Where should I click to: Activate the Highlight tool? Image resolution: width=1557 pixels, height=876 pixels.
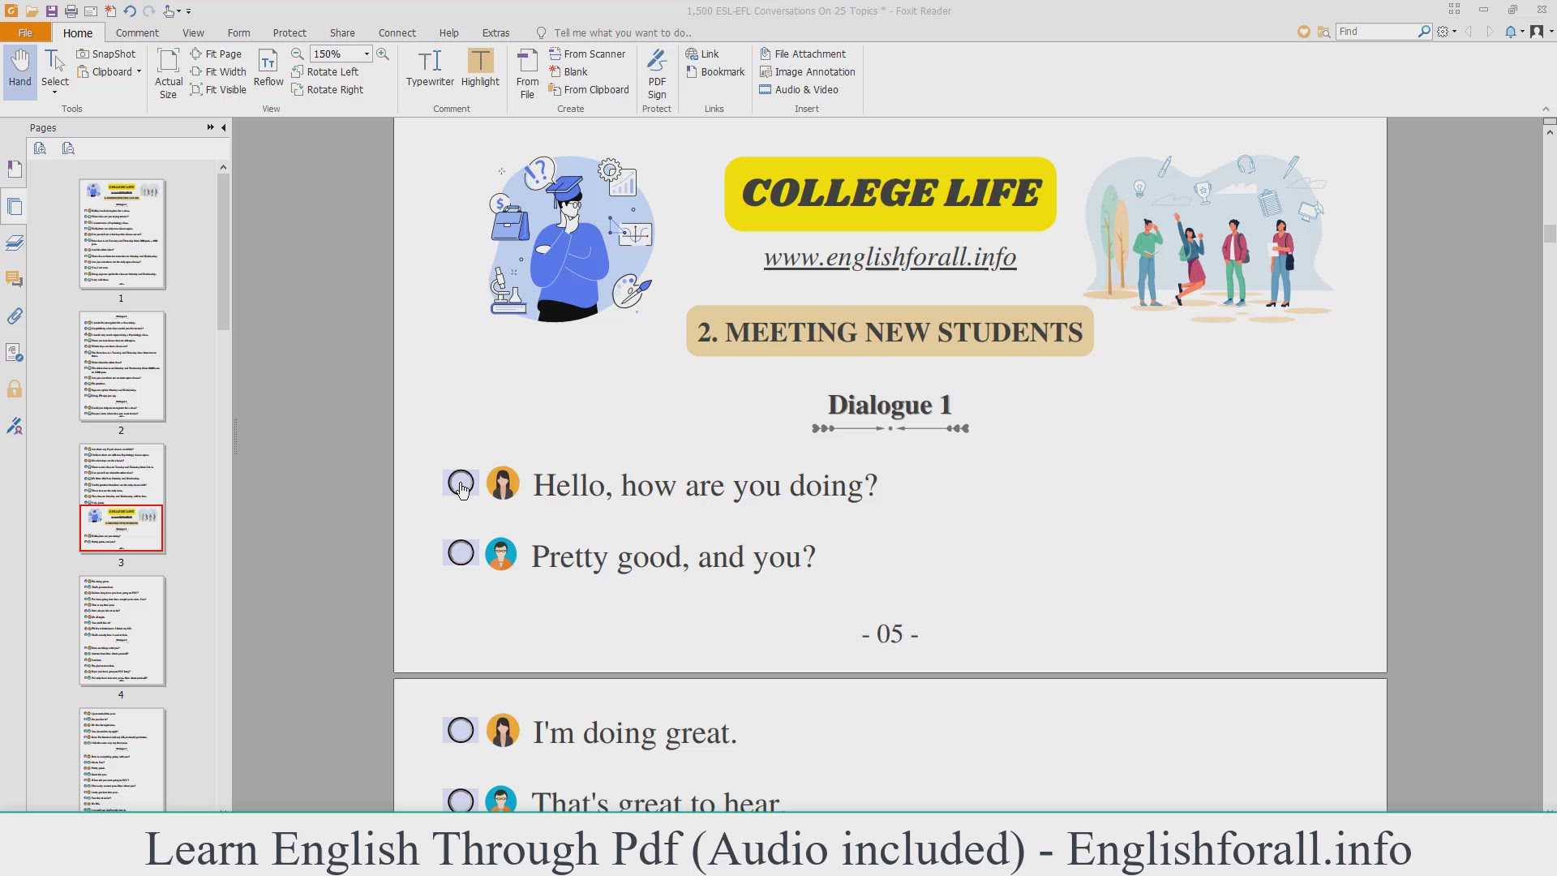pyautogui.click(x=480, y=68)
